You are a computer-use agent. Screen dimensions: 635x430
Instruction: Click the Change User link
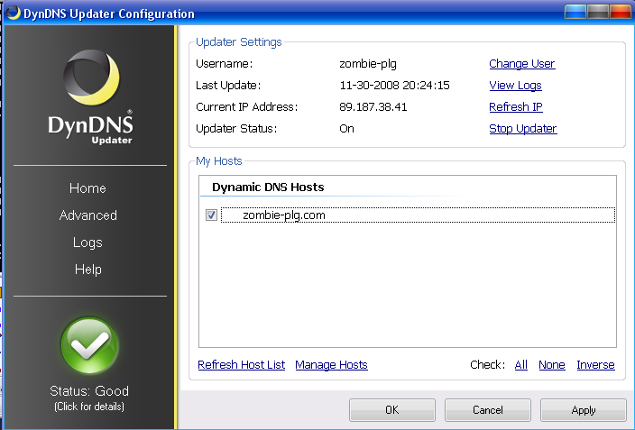(x=522, y=64)
